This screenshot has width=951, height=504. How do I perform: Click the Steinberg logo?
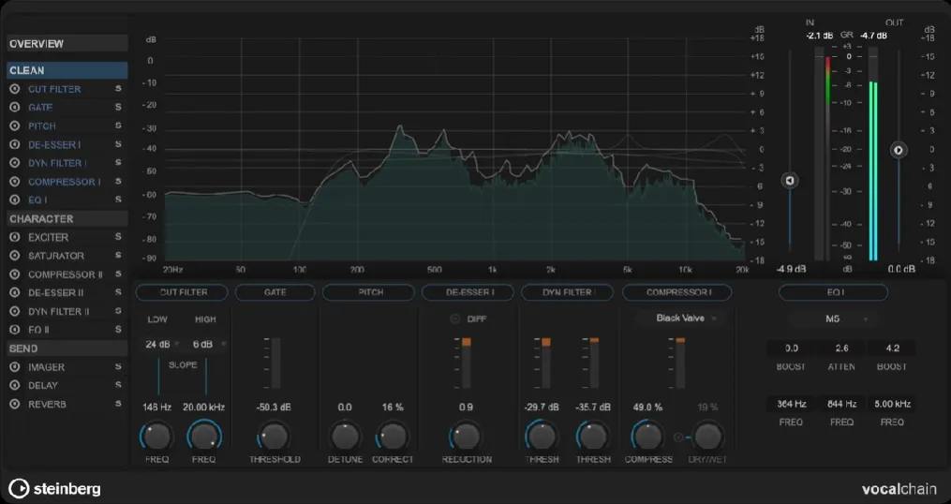54,489
